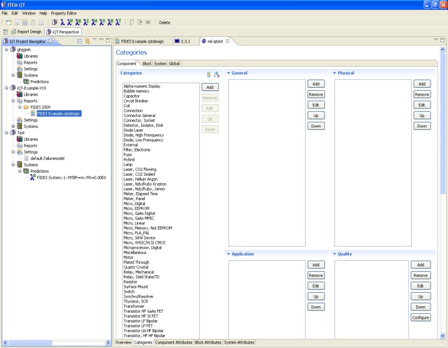This screenshot has width=448, height=348.
Task: Open the Component Attributes bottom tab
Action: pos(173,343)
